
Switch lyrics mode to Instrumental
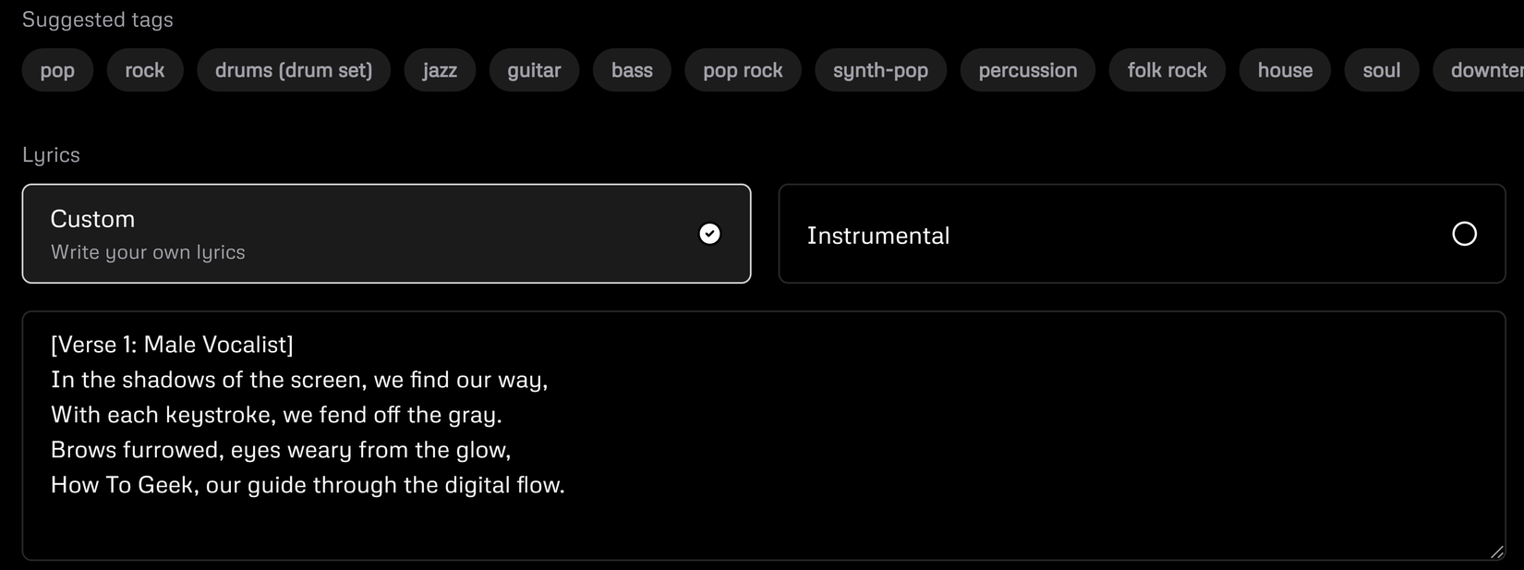[x=1143, y=233]
